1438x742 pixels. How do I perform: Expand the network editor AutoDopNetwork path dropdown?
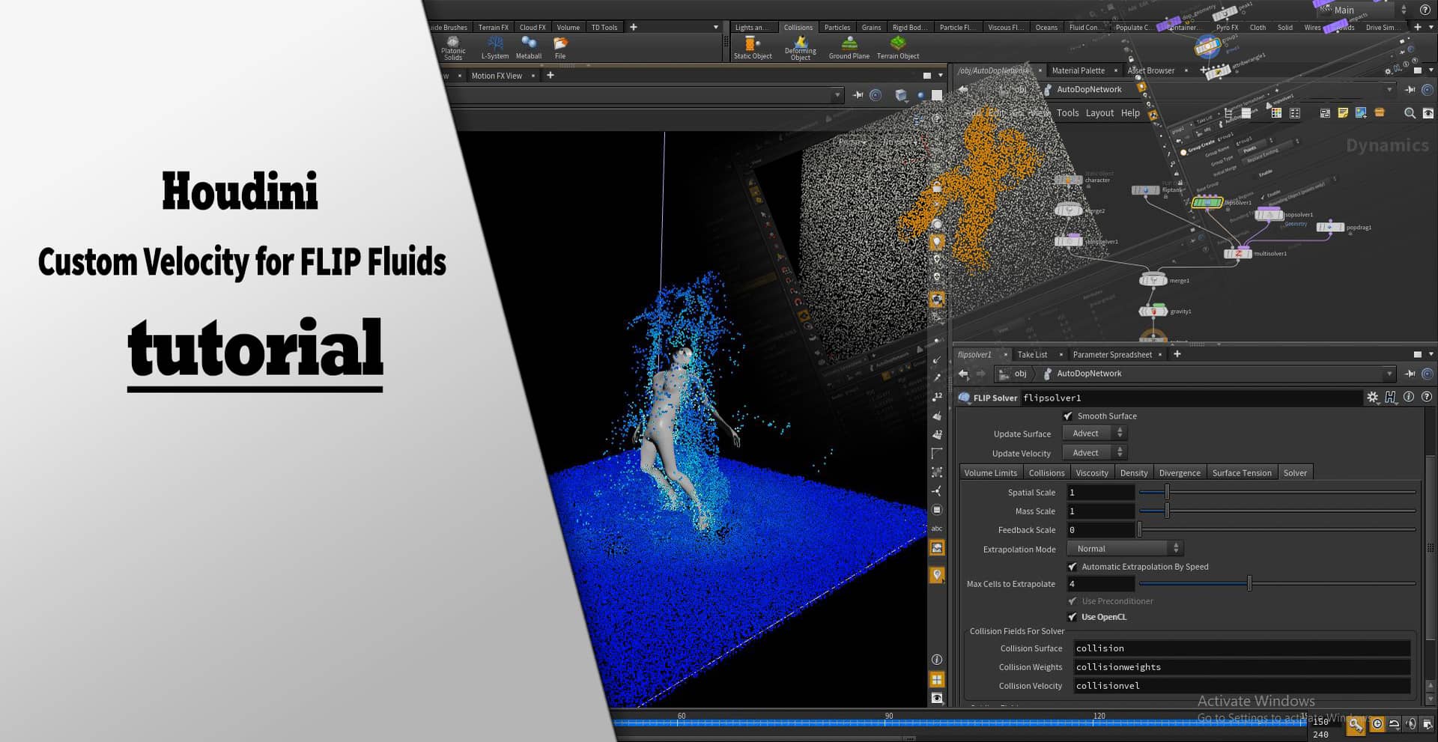pos(1389,89)
